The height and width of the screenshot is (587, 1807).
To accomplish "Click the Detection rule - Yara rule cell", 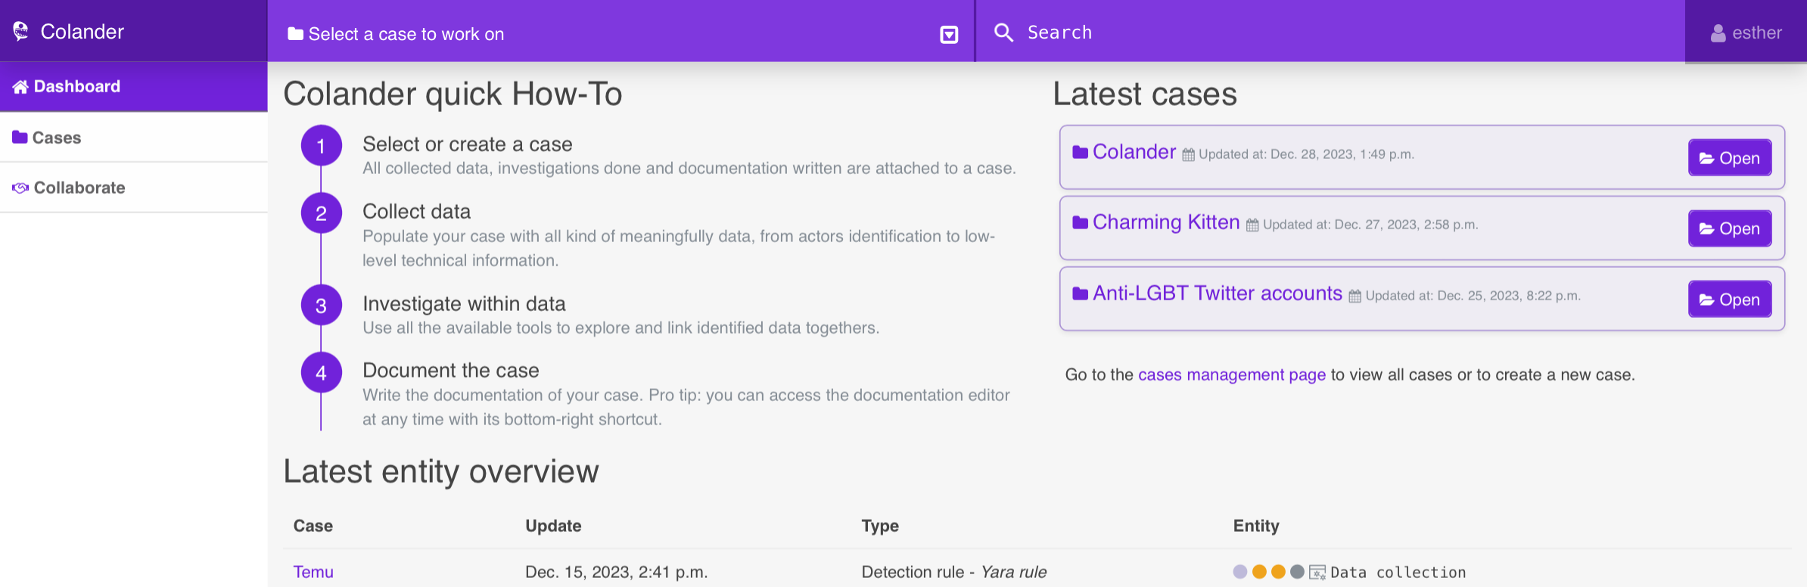I will click(954, 573).
